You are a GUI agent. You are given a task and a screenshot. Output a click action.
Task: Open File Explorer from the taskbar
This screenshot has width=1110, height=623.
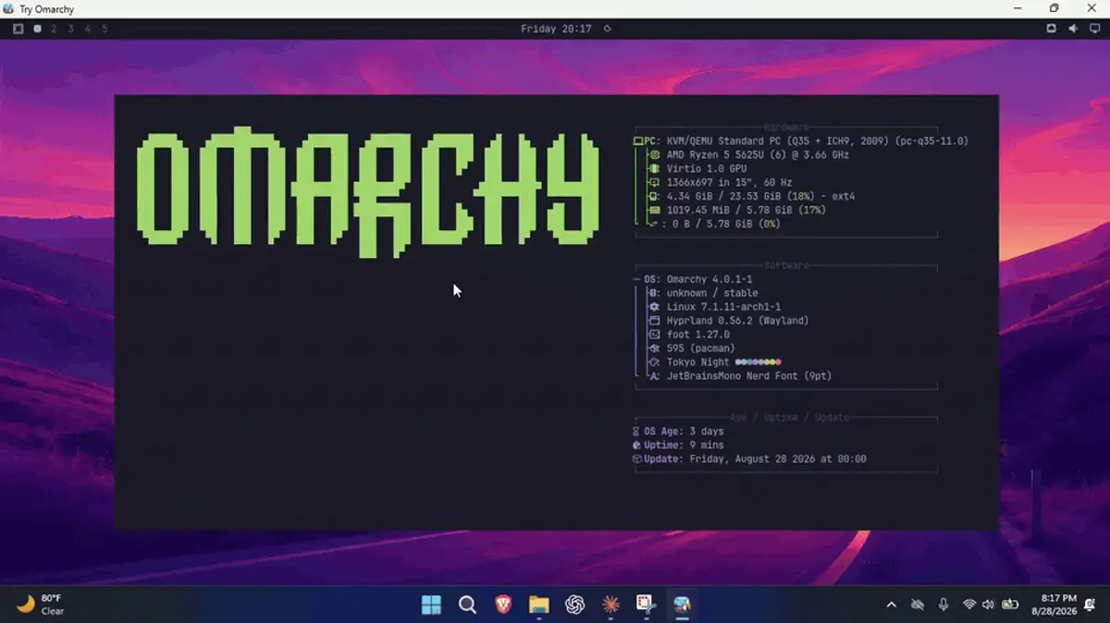pyautogui.click(x=538, y=605)
